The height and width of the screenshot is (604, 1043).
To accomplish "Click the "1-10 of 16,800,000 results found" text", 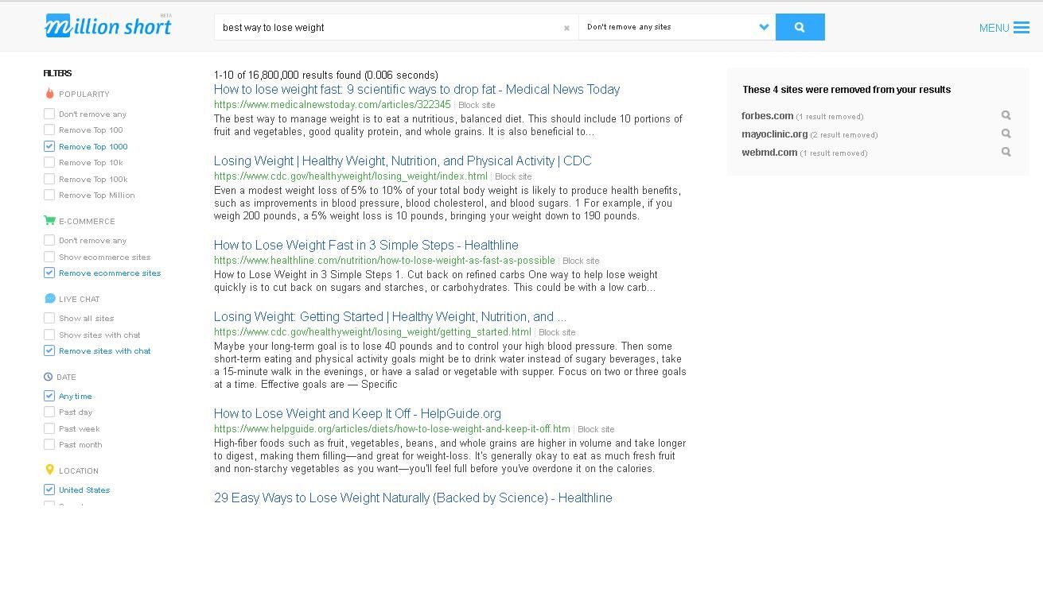I will (x=326, y=75).
